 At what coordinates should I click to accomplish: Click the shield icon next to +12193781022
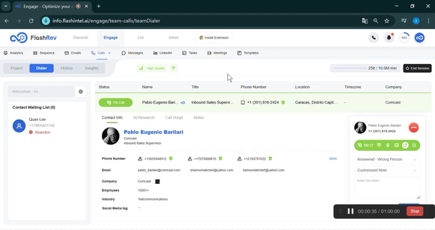tap(270, 159)
